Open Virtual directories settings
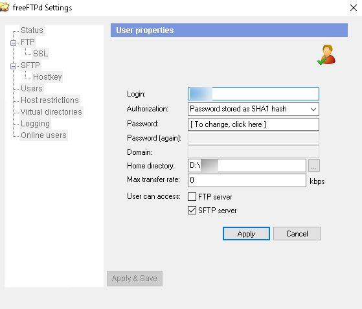362x309 pixels. pyautogui.click(x=51, y=112)
